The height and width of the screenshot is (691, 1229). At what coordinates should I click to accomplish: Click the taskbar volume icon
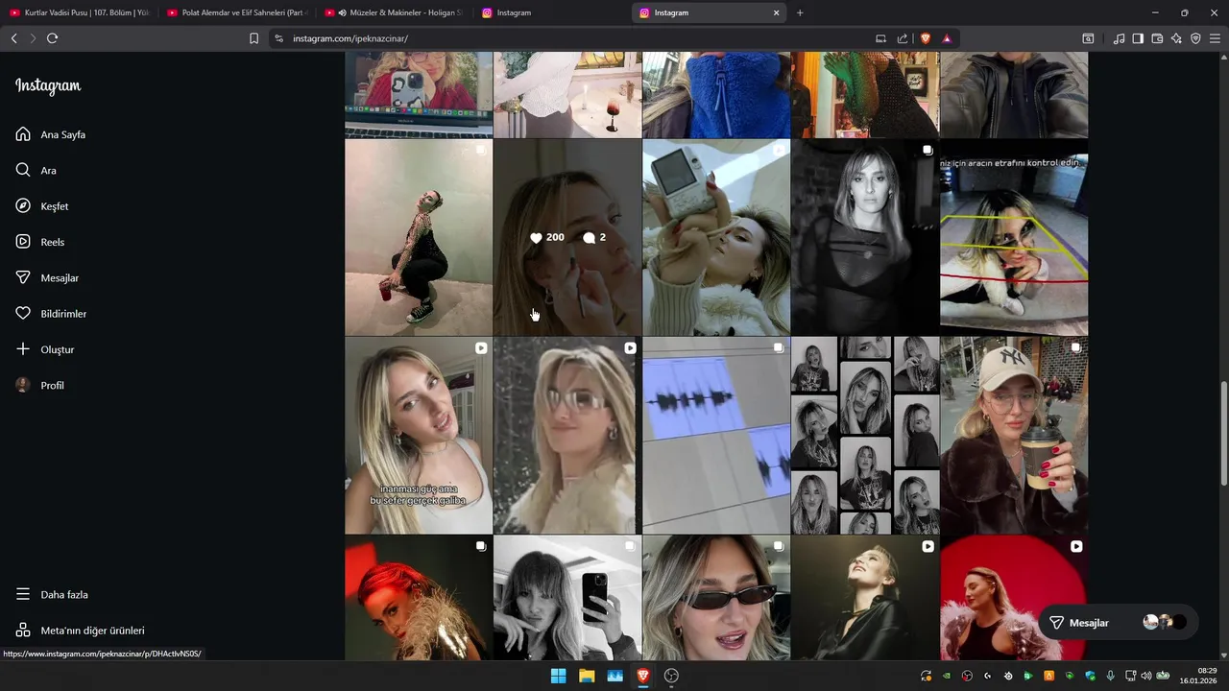point(1145,676)
